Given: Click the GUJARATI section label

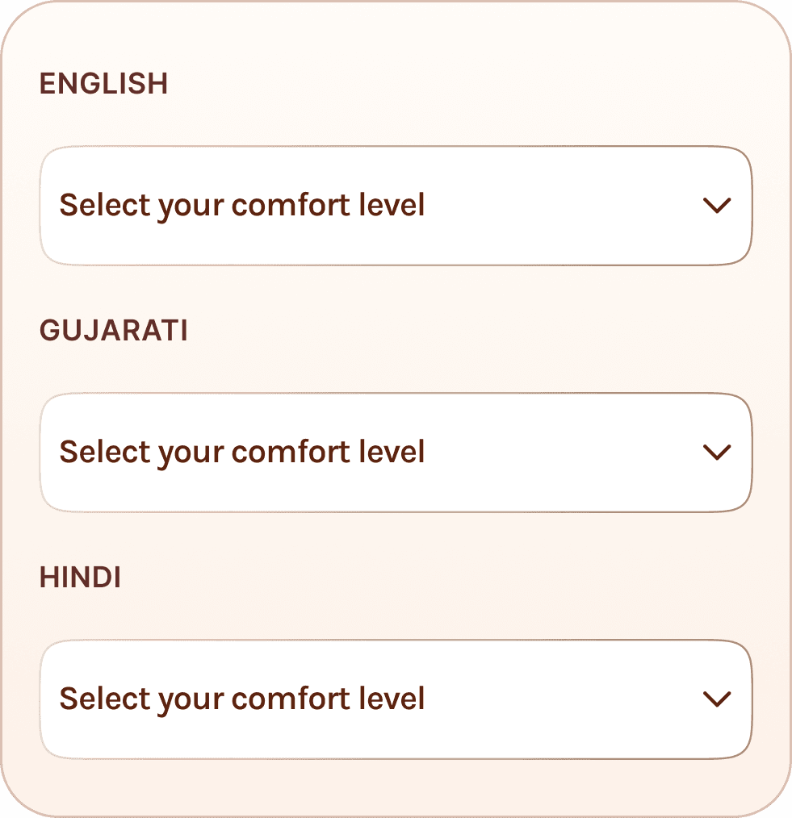Looking at the screenshot, I should [113, 331].
